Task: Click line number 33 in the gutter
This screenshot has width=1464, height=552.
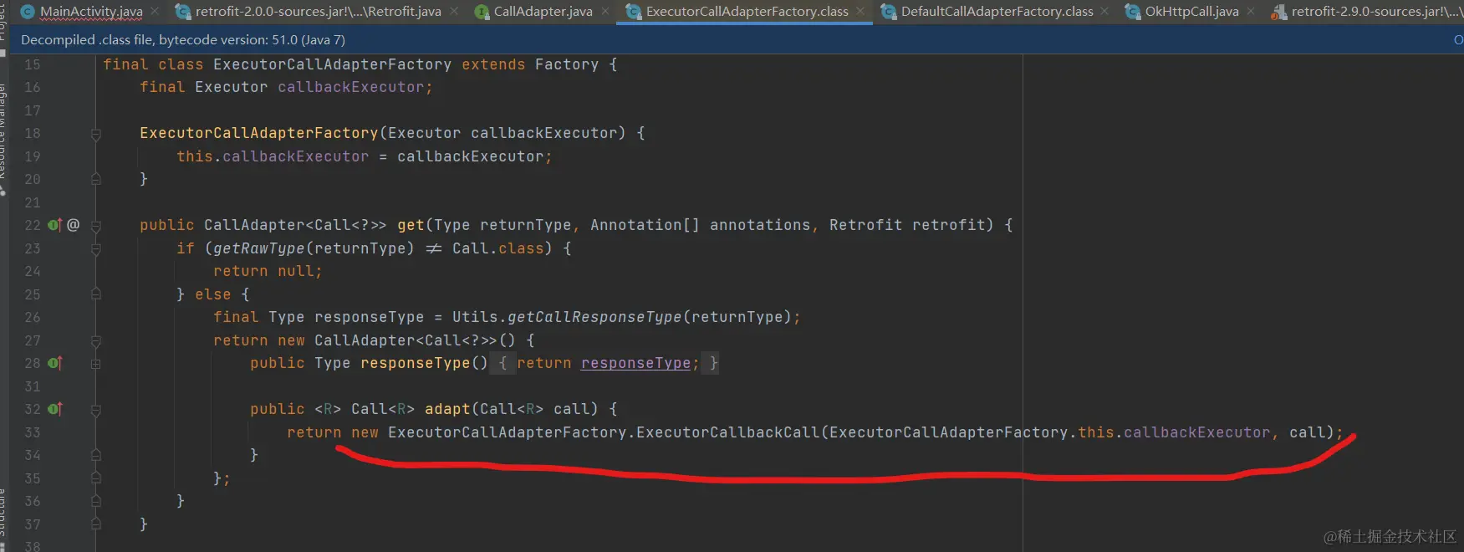Action: click(x=33, y=432)
